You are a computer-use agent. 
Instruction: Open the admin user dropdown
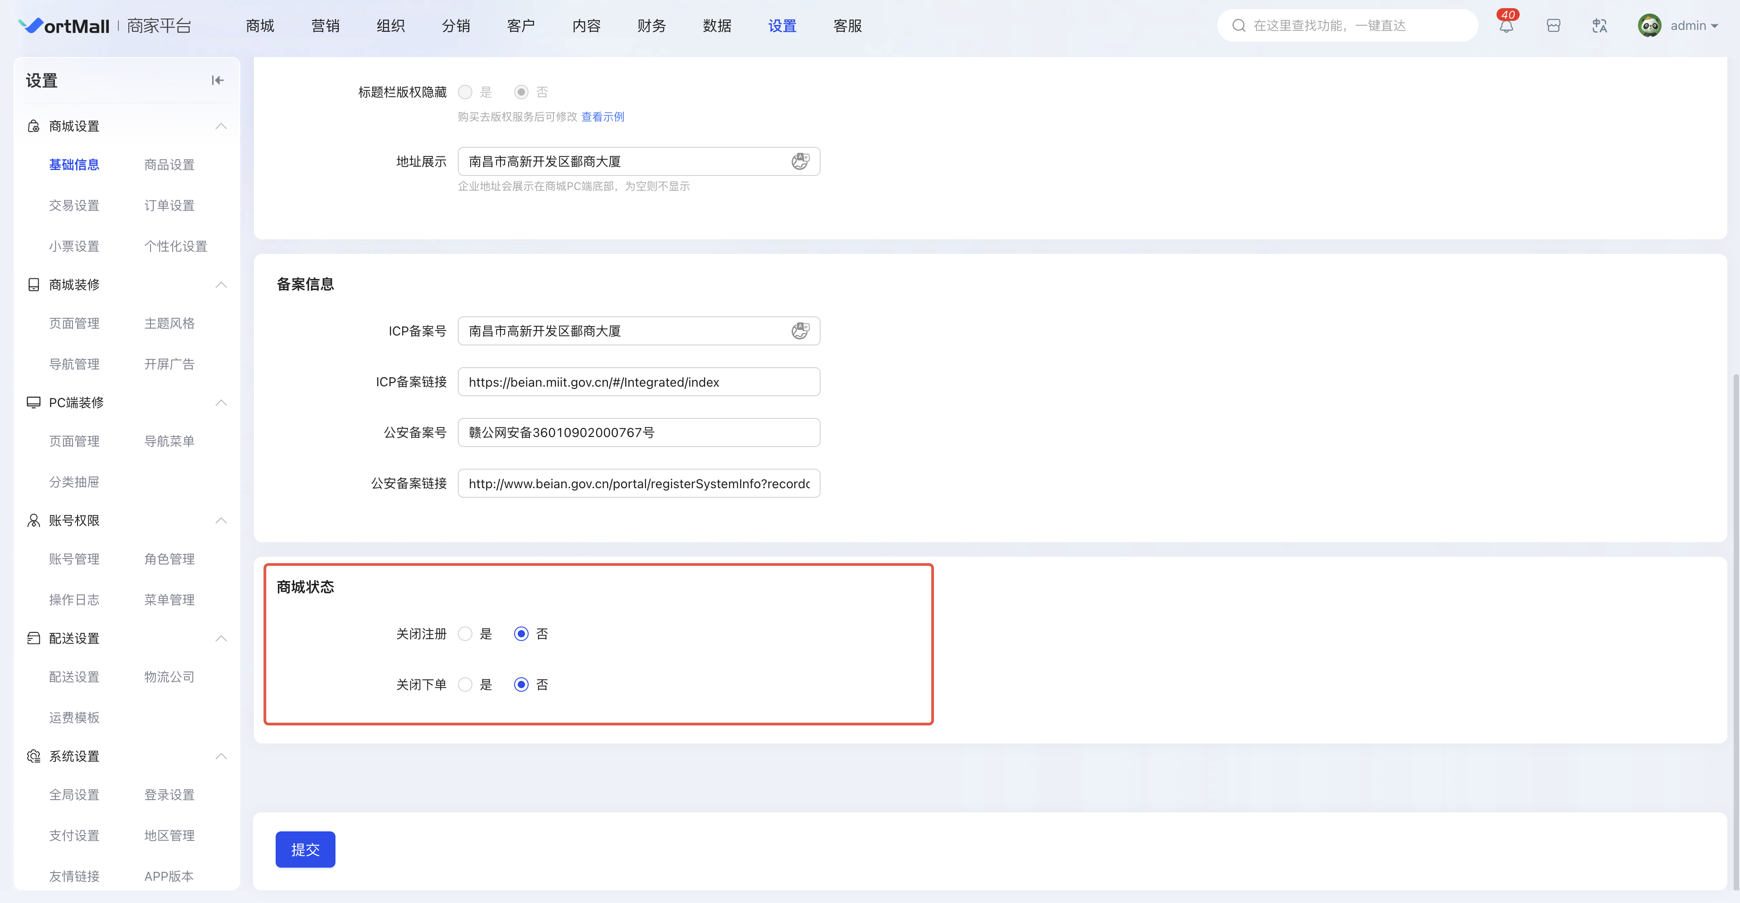(x=1693, y=26)
